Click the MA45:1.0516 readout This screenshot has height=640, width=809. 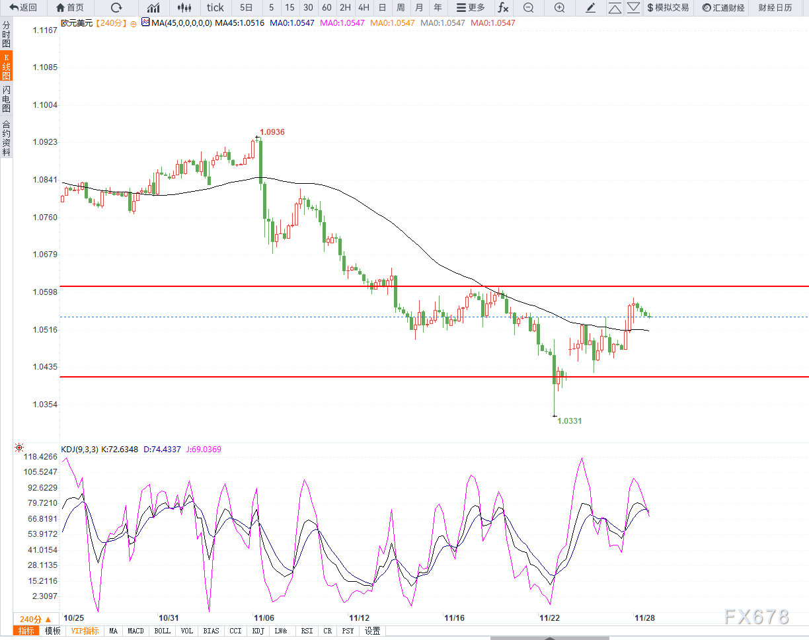(241, 23)
